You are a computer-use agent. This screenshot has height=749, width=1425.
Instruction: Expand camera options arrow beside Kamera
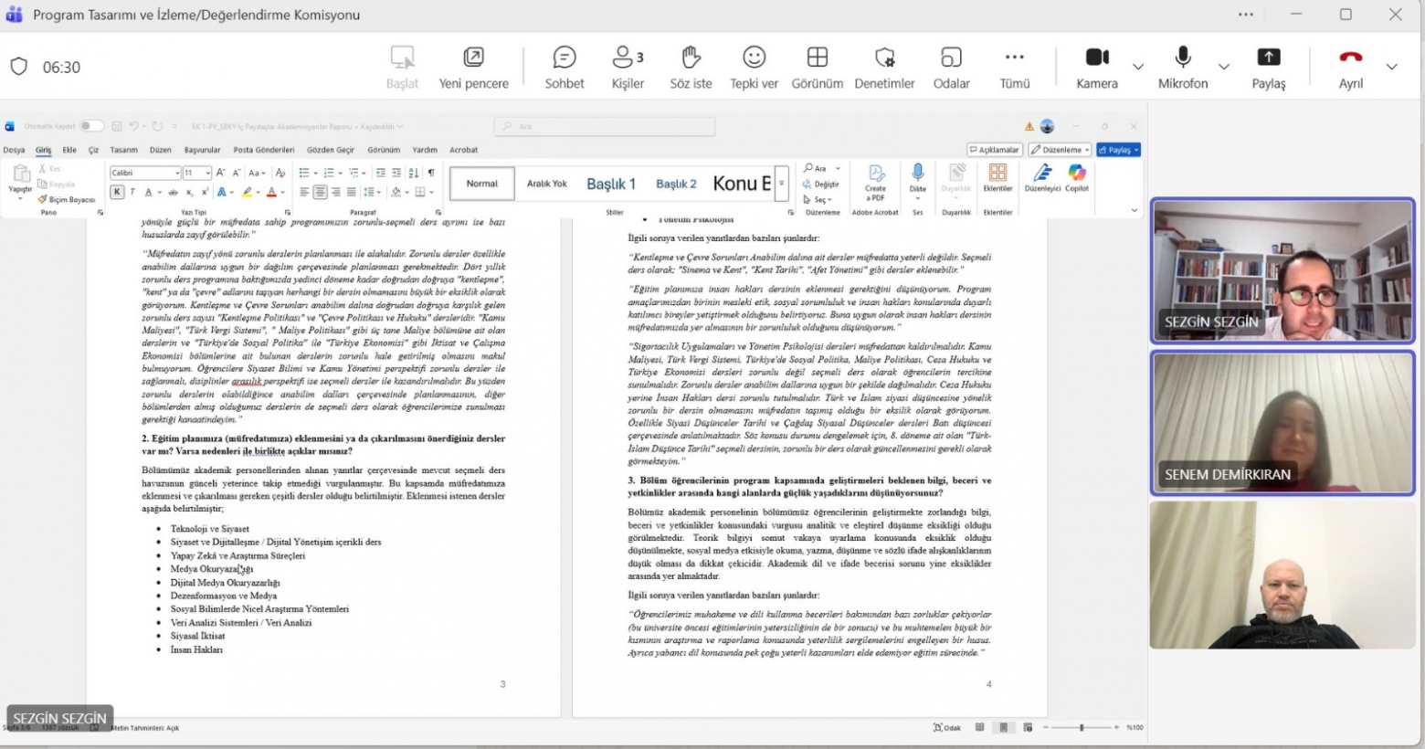click(x=1138, y=67)
